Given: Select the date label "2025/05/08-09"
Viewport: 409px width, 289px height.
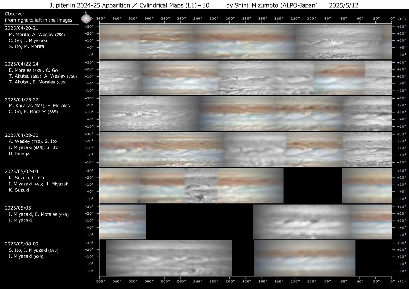Looking at the screenshot, I should click(22, 244).
